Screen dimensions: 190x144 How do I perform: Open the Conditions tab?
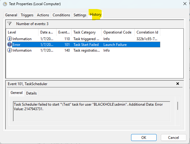pos(61,15)
